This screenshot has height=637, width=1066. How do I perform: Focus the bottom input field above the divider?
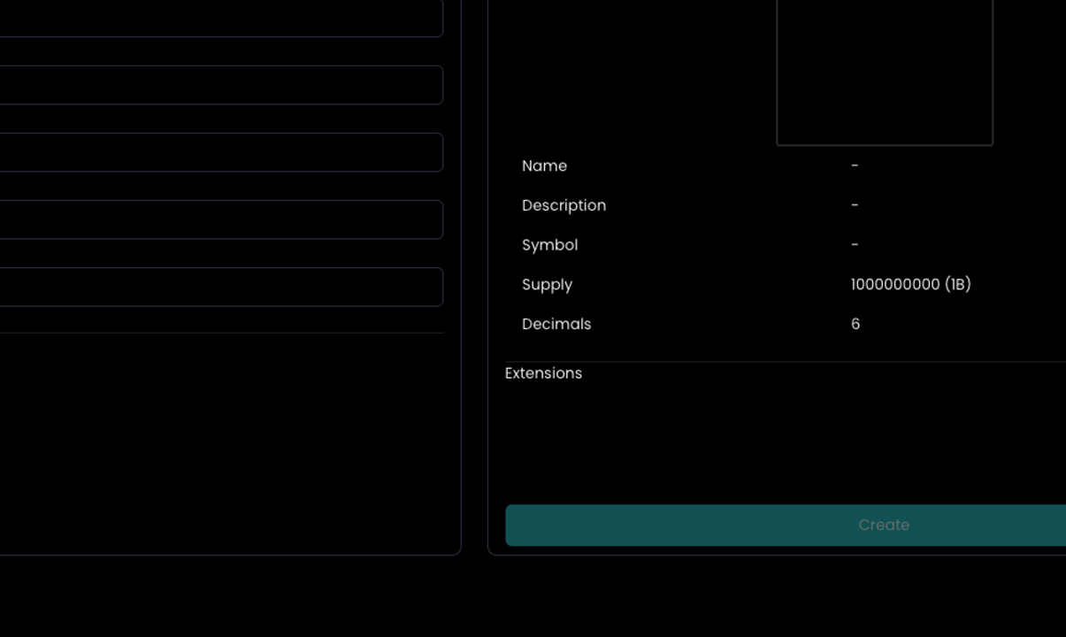[221, 287]
